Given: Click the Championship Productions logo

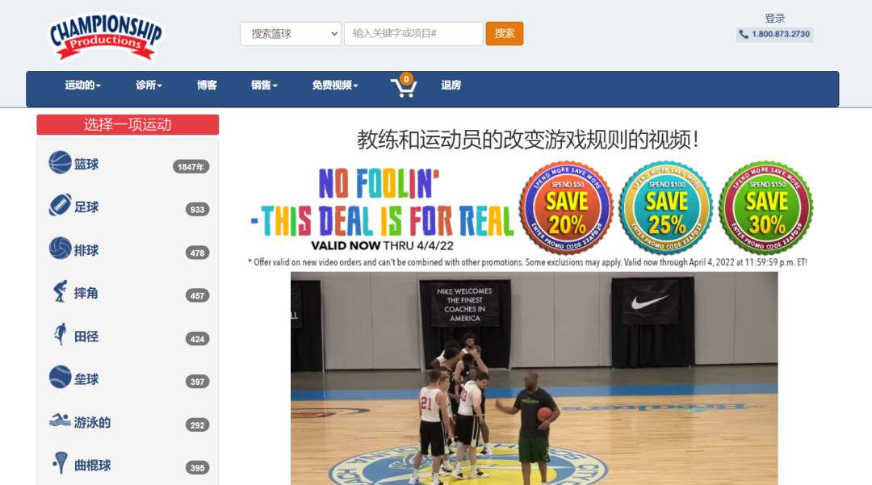Looking at the screenshot, I should 106,36.
